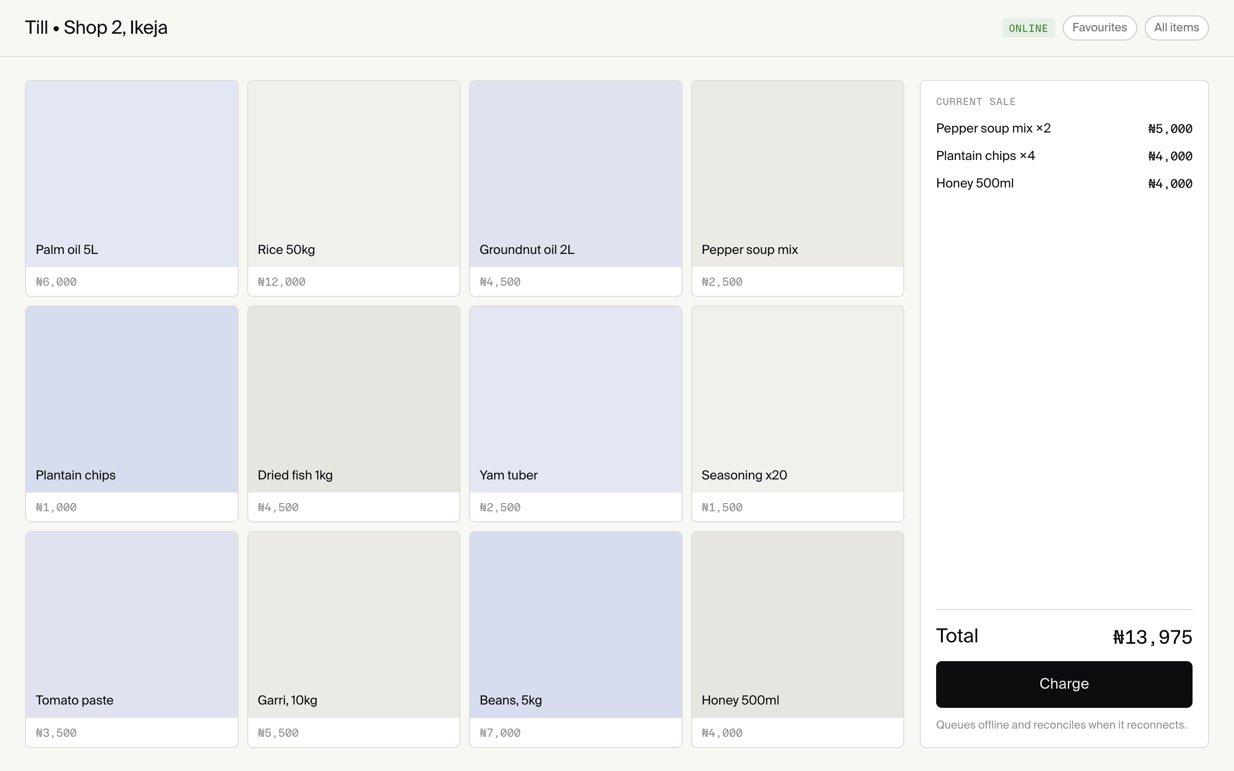This screenshot has height=771, width=1234.
Task: Tap the Tomato paste product tile
Action: (x=132, y=639)
